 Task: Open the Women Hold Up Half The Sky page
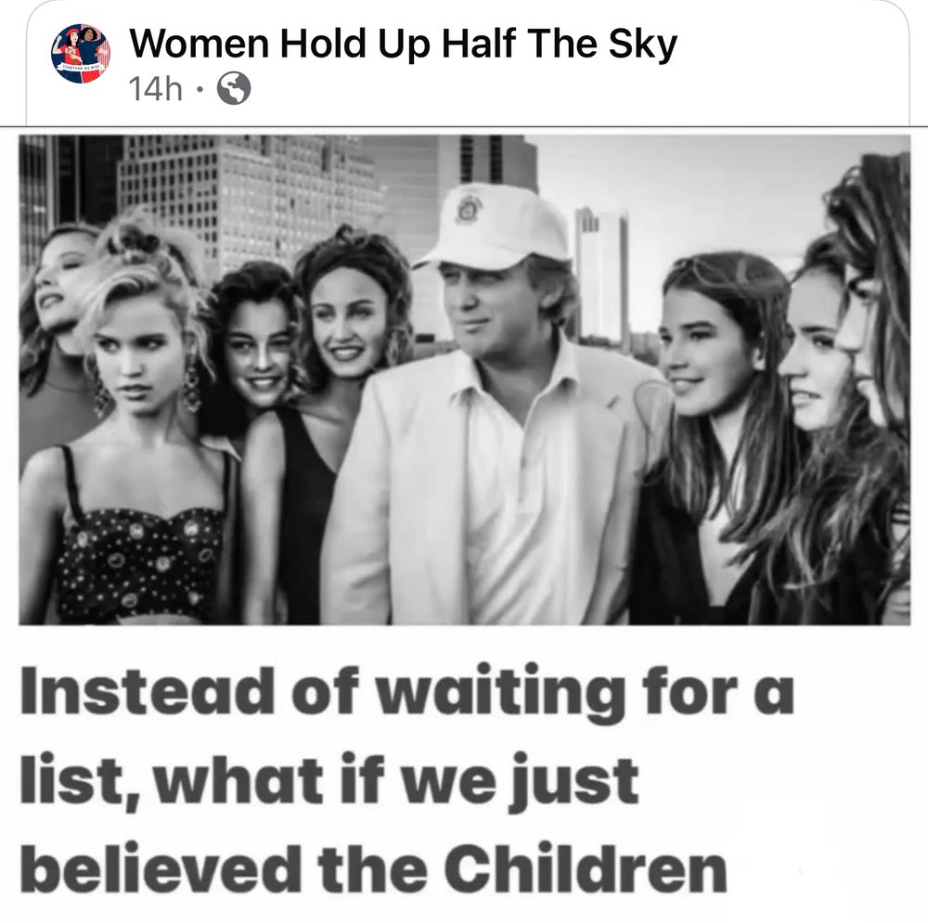click(403, 44)
